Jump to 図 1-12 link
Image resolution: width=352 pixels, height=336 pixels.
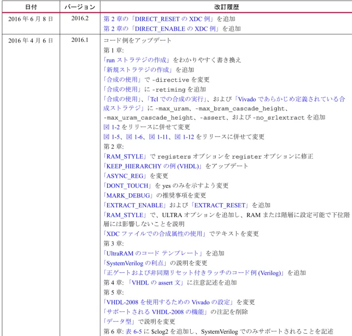(x=184, y=137)
